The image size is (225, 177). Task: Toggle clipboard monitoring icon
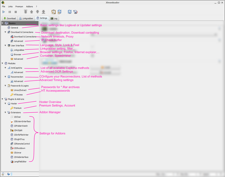[54, 12]
